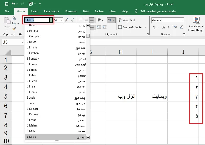Decrease decimal places
The image size is (205, 145).
181,27
